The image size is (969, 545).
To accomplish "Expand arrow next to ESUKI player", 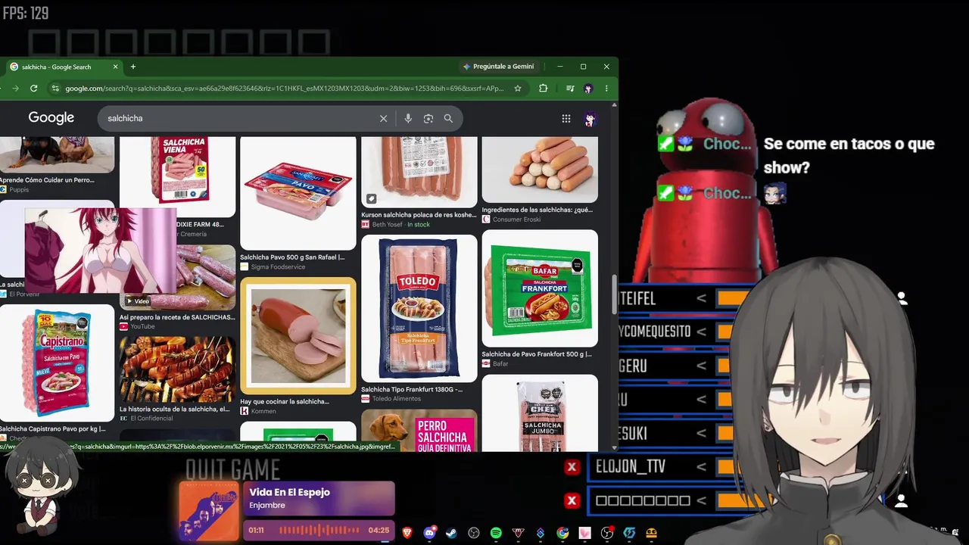I will coord(701,433).
